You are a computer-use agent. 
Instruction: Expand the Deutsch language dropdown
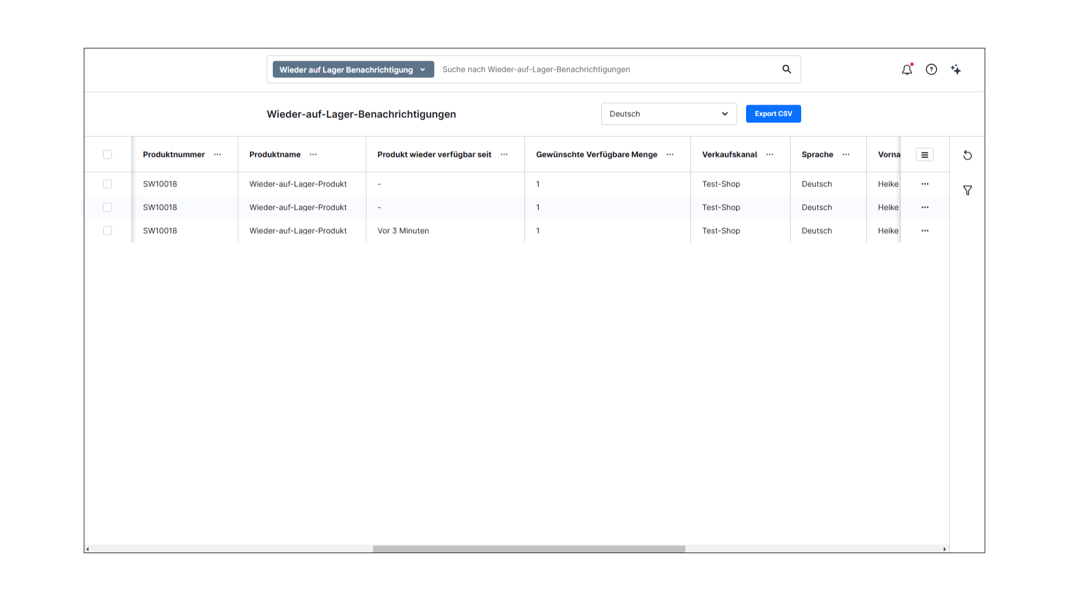tap(669, 114)
